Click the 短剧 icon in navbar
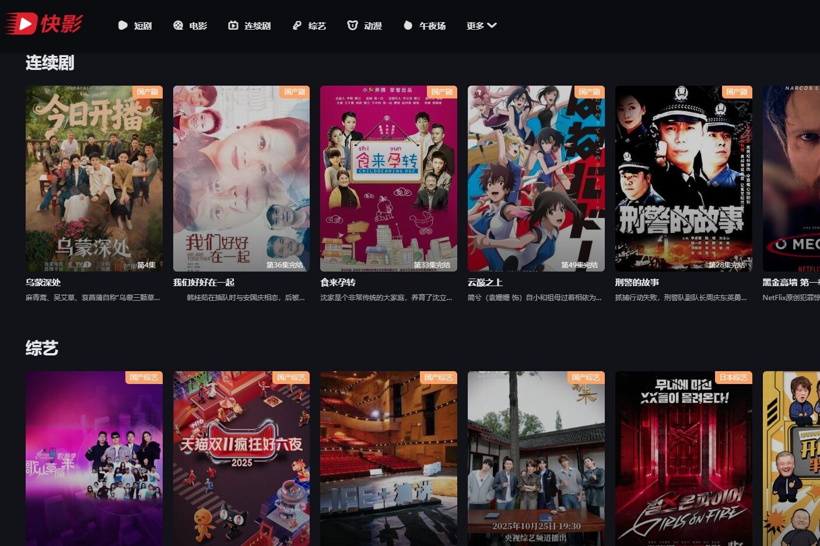 click(122, 26)
